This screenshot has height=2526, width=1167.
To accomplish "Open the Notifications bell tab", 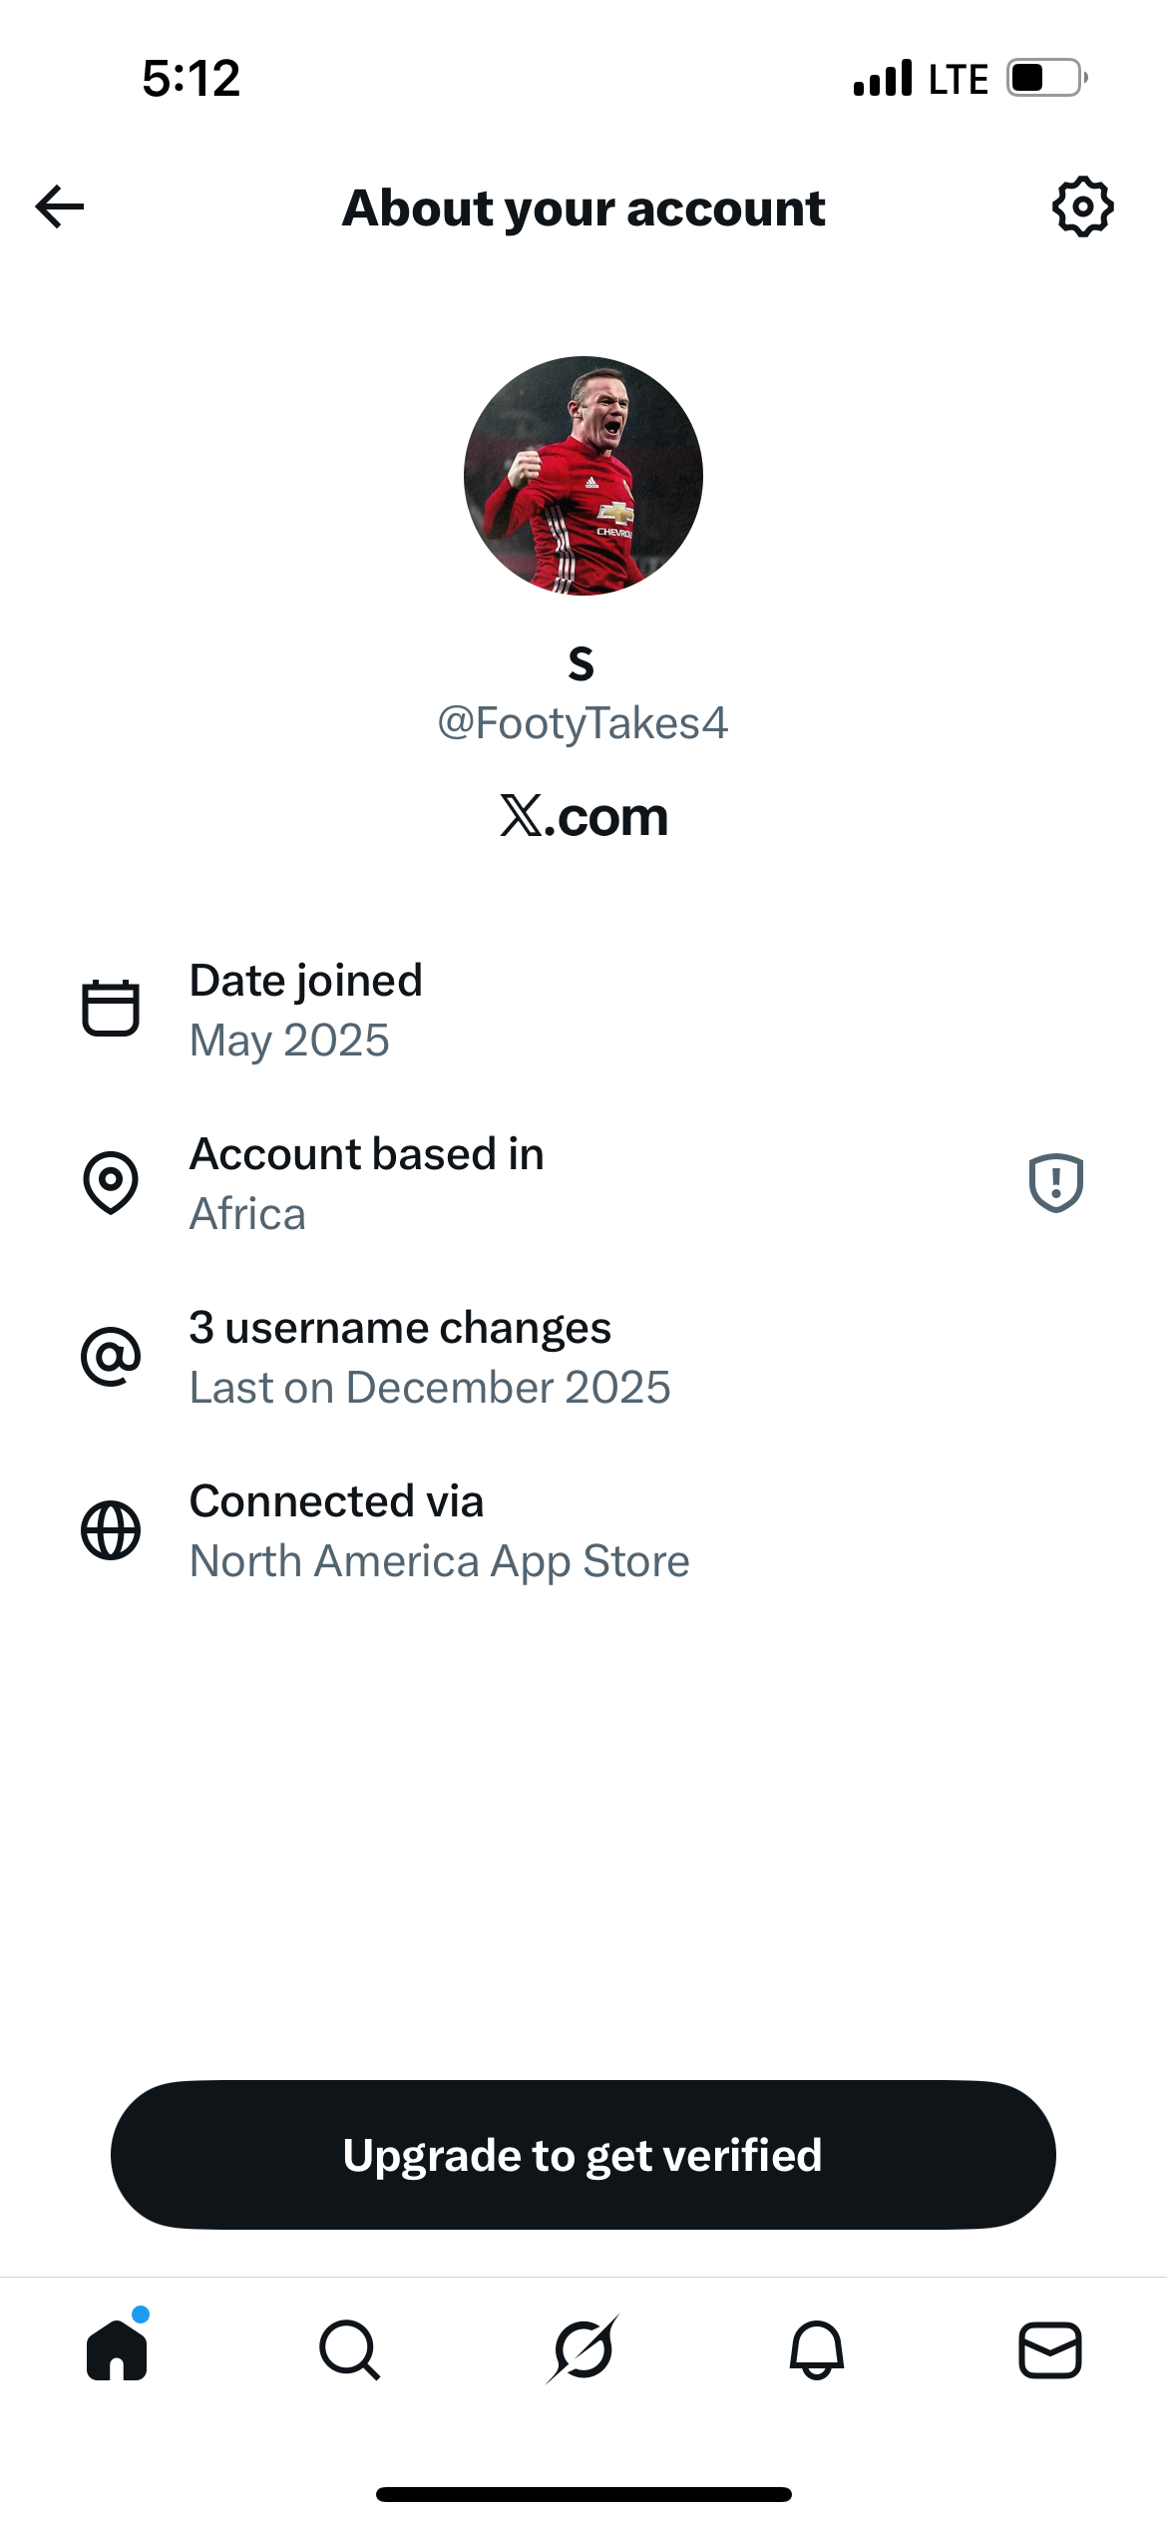I will point(817,2349).
